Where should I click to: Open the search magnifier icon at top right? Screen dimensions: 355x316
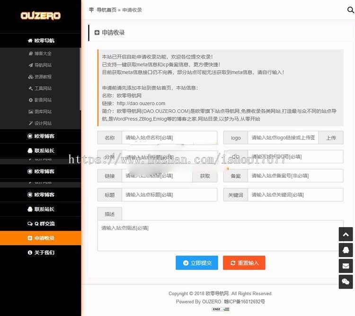click(x=350, y=10)
